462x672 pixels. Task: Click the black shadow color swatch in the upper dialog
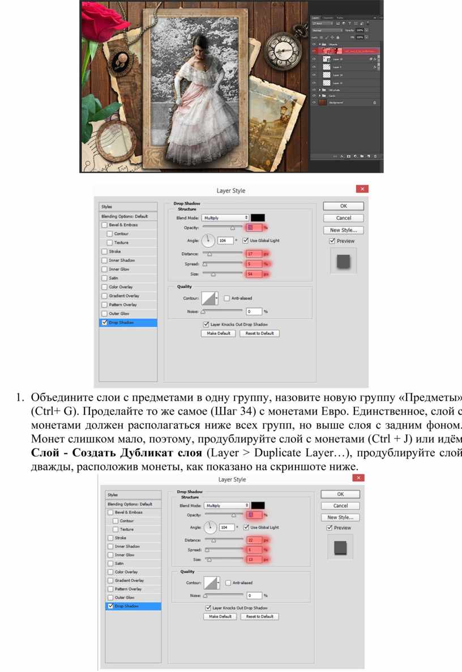coord(258,218)
